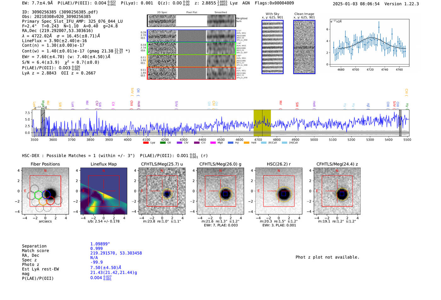Click the yellow highlighted emission line region
This screenshot has width=441, height=300.
(x=262, y=123)
